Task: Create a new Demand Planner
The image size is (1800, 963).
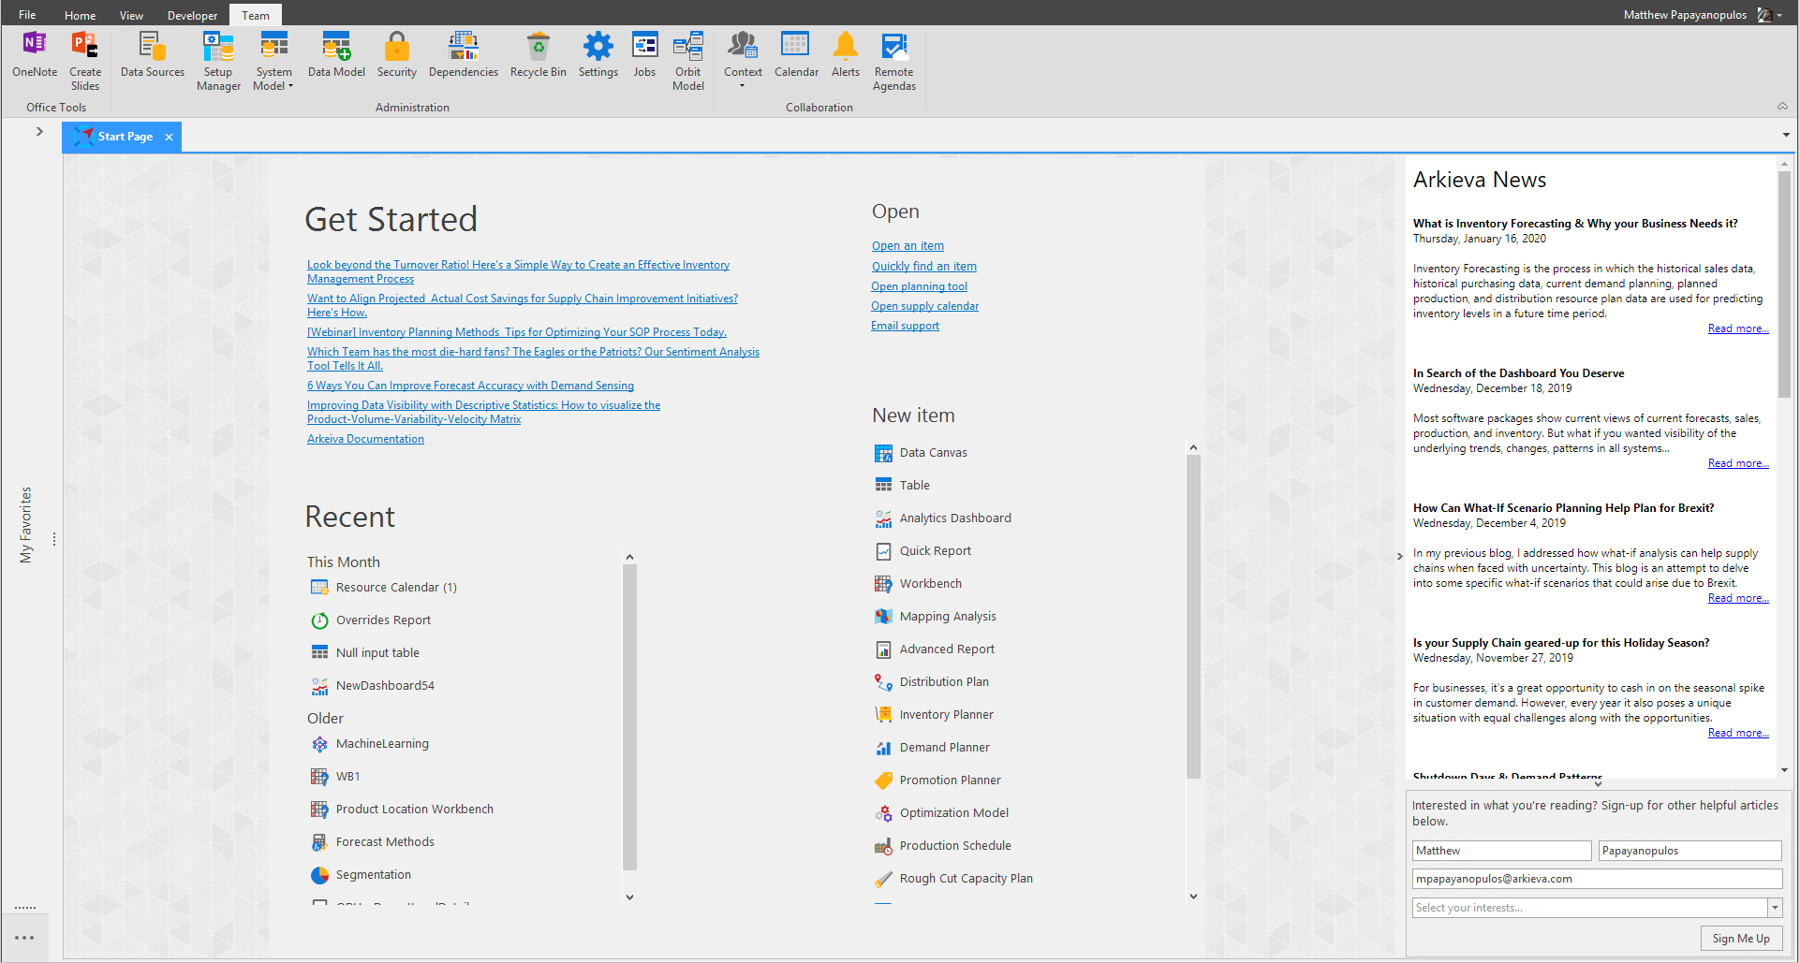Action: 932,748
